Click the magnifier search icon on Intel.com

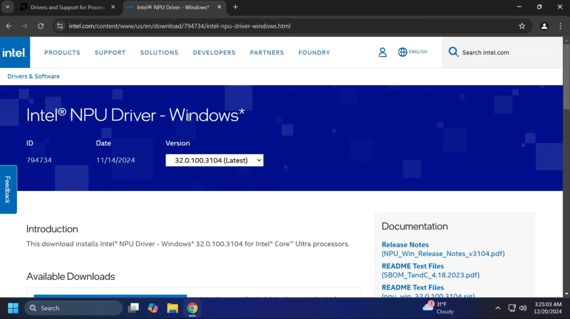(453, 52)
